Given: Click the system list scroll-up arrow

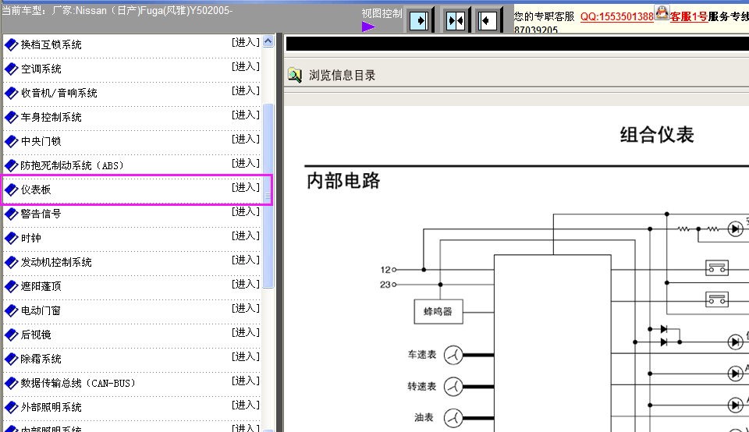Looking at the screenshot, I should coord(268,41).
